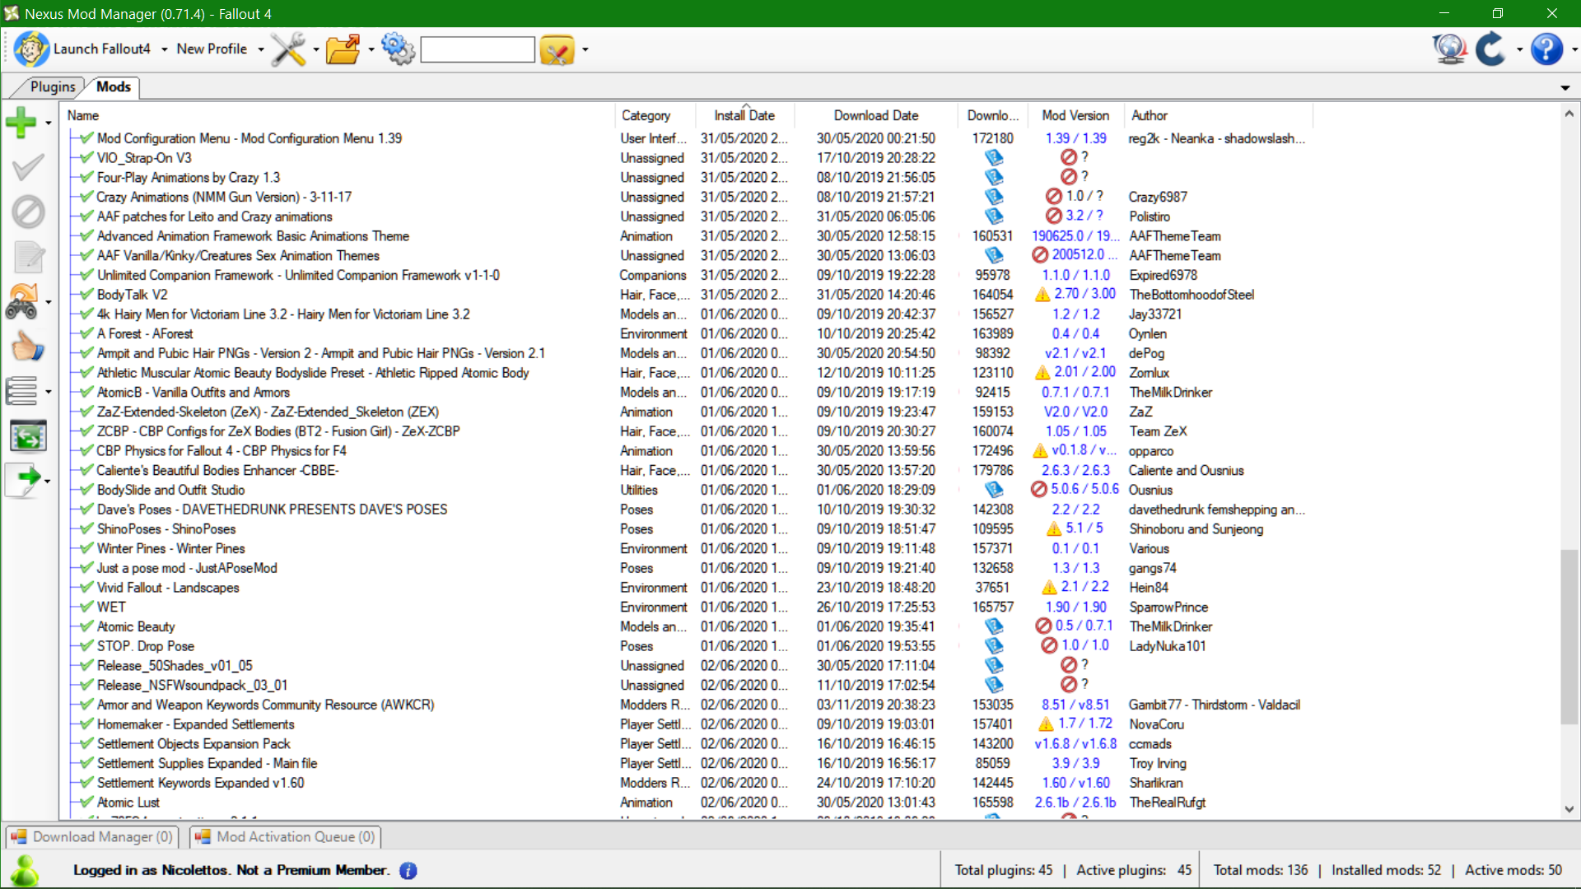Screen dimensions: 1581x889
Task: Click the scrollbar down arrow in mod list
Action: tap(1569, 809)
